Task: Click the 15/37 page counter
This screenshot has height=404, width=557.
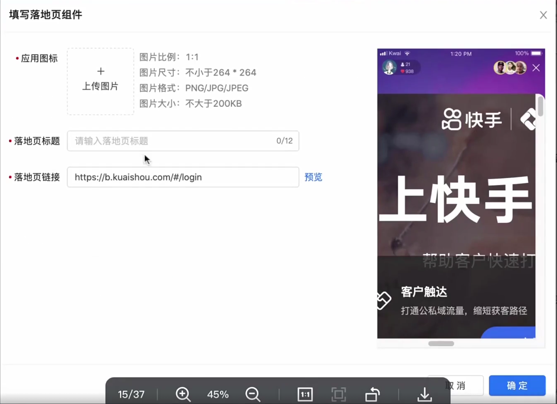Action: coord(131,394)
